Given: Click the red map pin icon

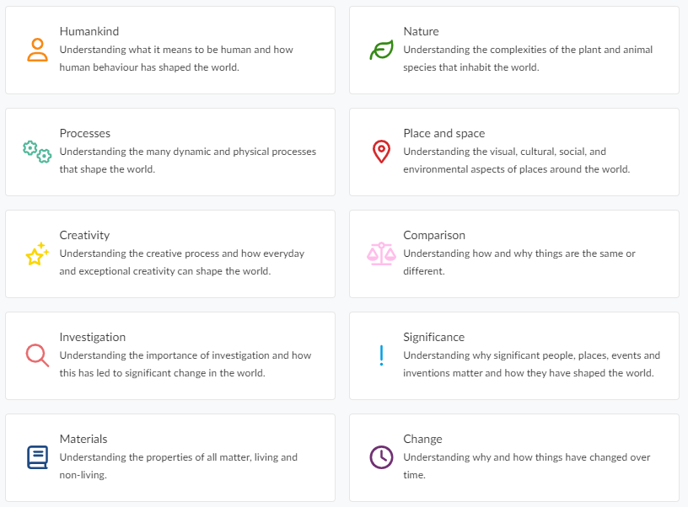Looking at the screenshot, I should coord(381,152).
